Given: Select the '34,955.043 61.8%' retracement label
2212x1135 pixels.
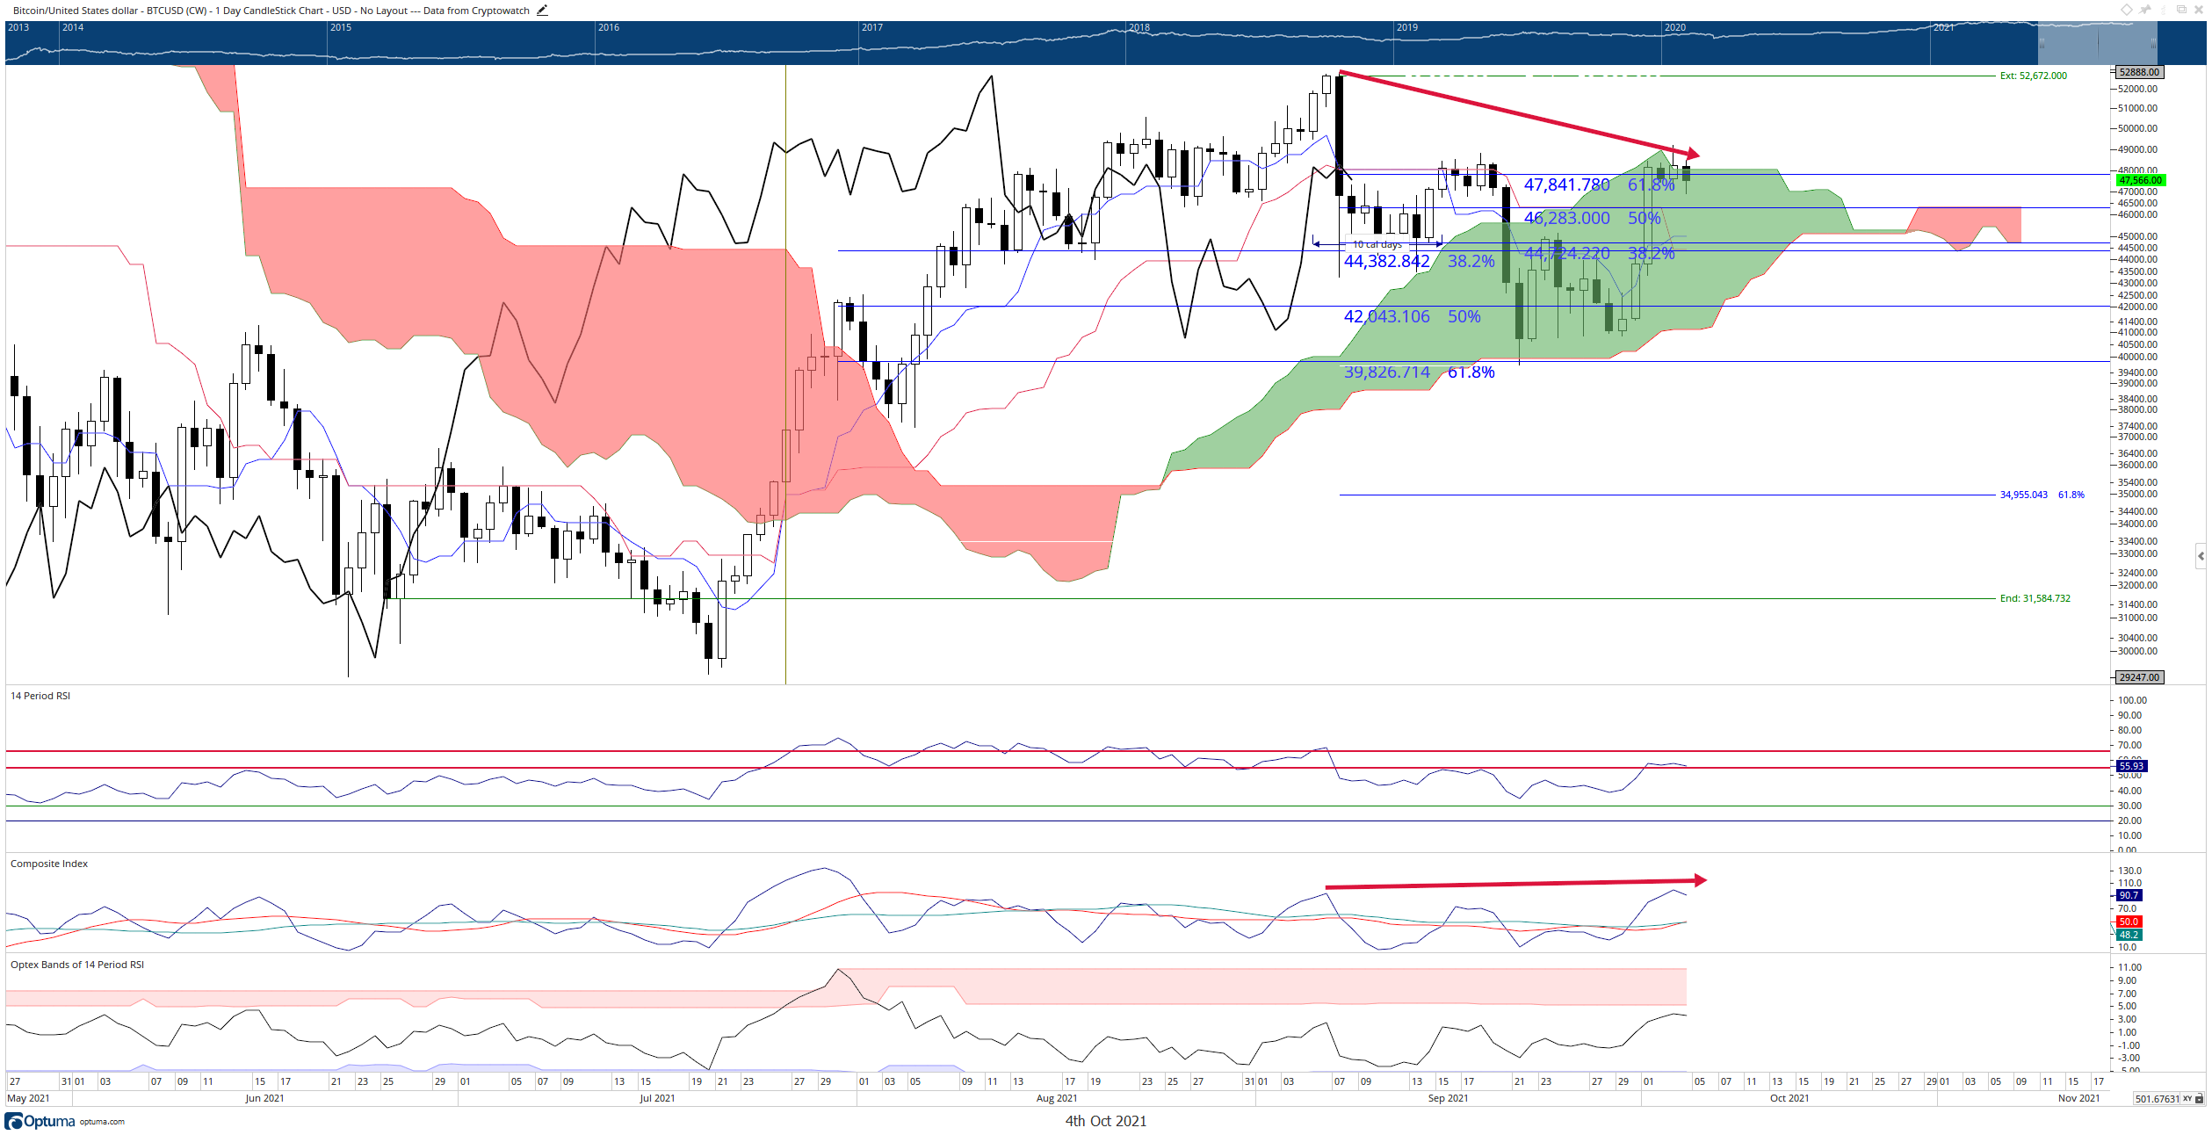Looking at the screenshot, I should [2042, 495].
